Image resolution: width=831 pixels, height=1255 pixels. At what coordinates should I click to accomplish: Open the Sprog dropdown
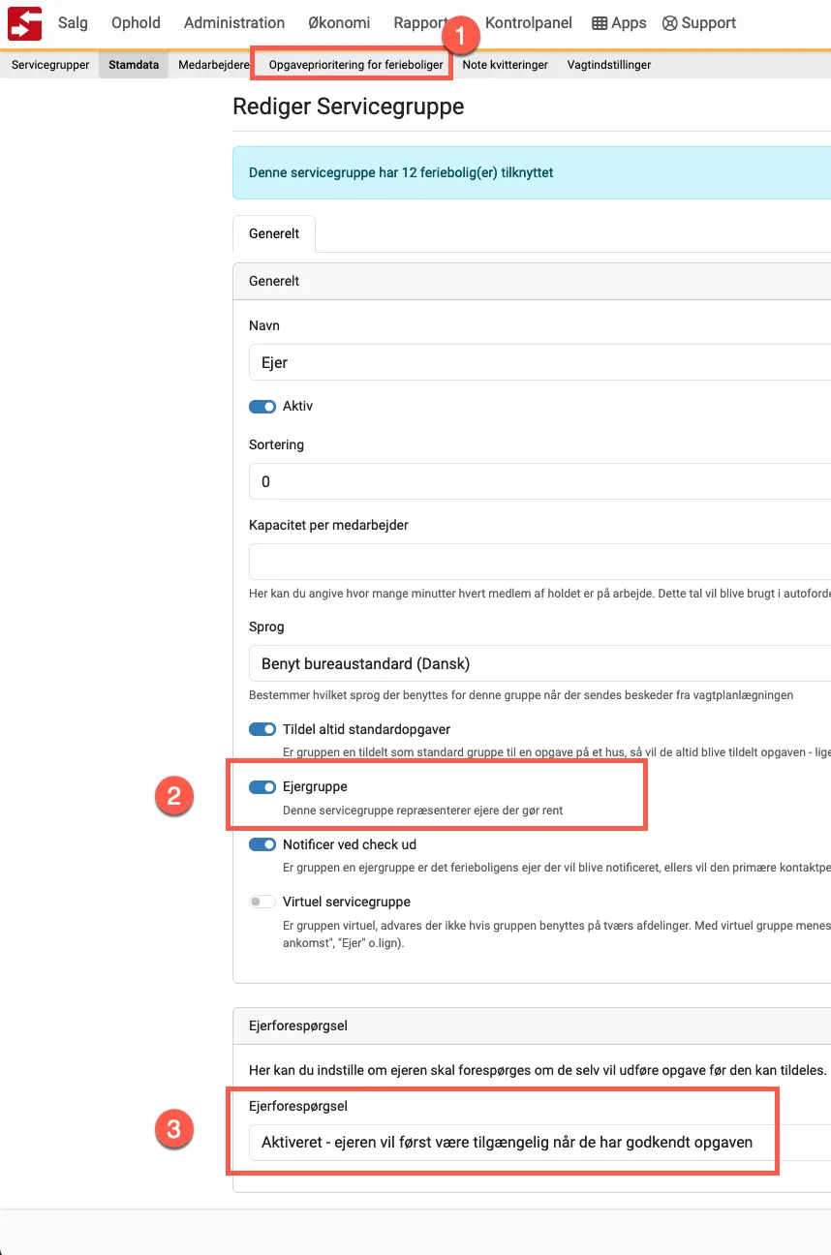coord(533,663)
